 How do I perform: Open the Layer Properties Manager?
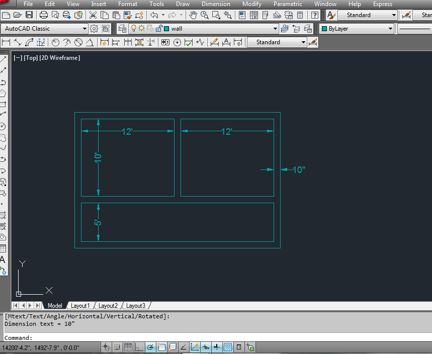tap(122, 29)
